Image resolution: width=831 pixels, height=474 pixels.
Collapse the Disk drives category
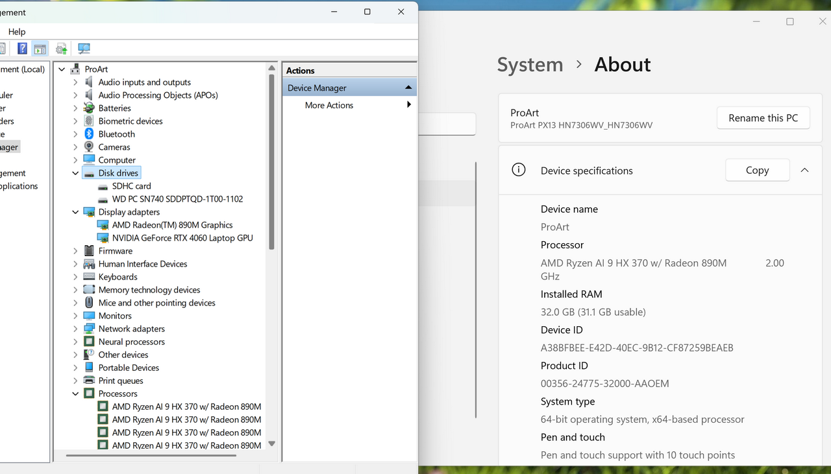[75, 173]
